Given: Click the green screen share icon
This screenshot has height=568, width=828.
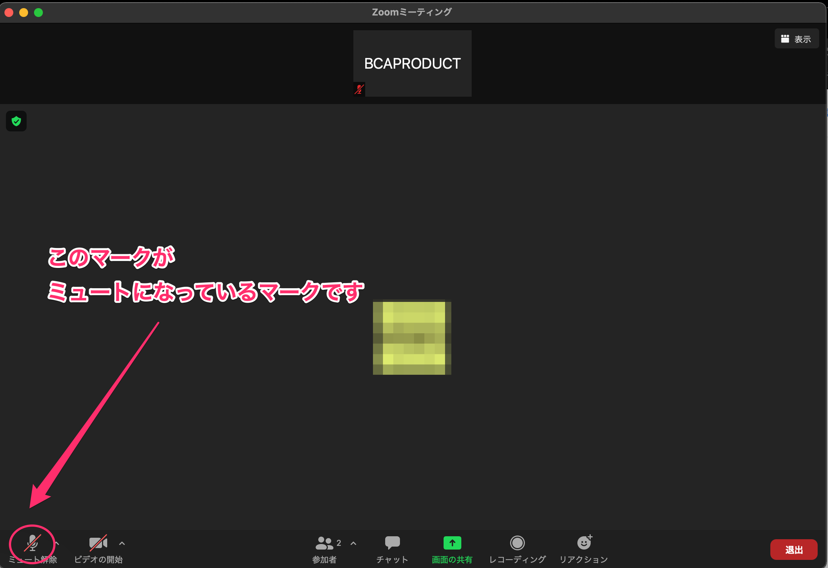Looking at the screenshot, I should (452, 543).
